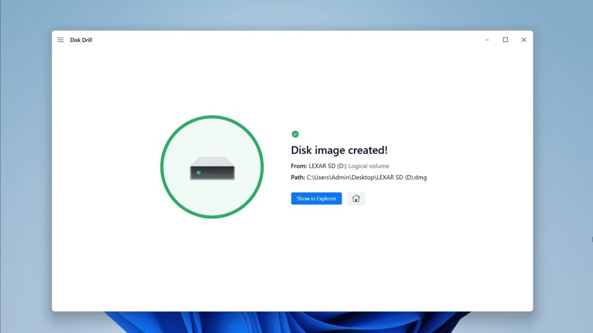This screenshot has width=593, height=333.
Task: Click the Show in Explorer button
Action: pos(316,198)
